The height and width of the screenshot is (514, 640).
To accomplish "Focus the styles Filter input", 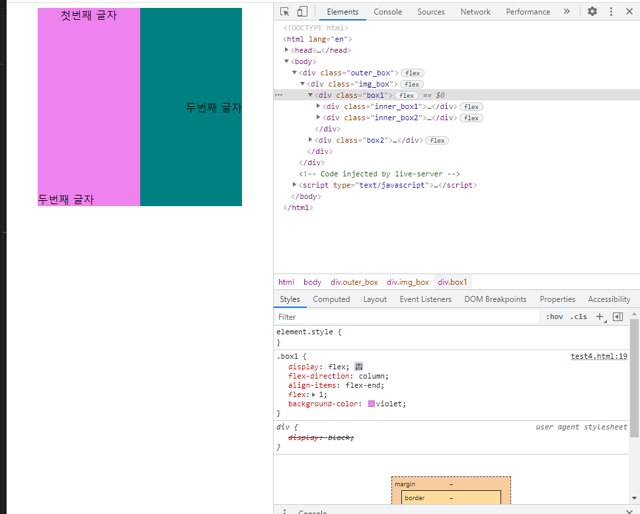I will pyautogui.click(x=407, y=317).
